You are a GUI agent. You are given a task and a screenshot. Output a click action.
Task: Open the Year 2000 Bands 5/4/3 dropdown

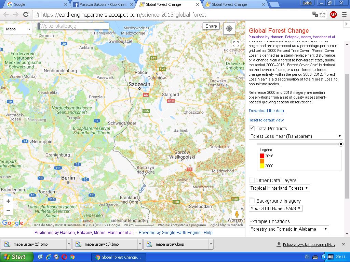(x=276, y=208)
